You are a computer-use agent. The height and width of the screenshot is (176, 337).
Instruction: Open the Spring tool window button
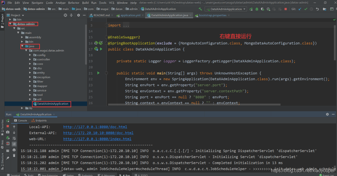click(68, 175)
